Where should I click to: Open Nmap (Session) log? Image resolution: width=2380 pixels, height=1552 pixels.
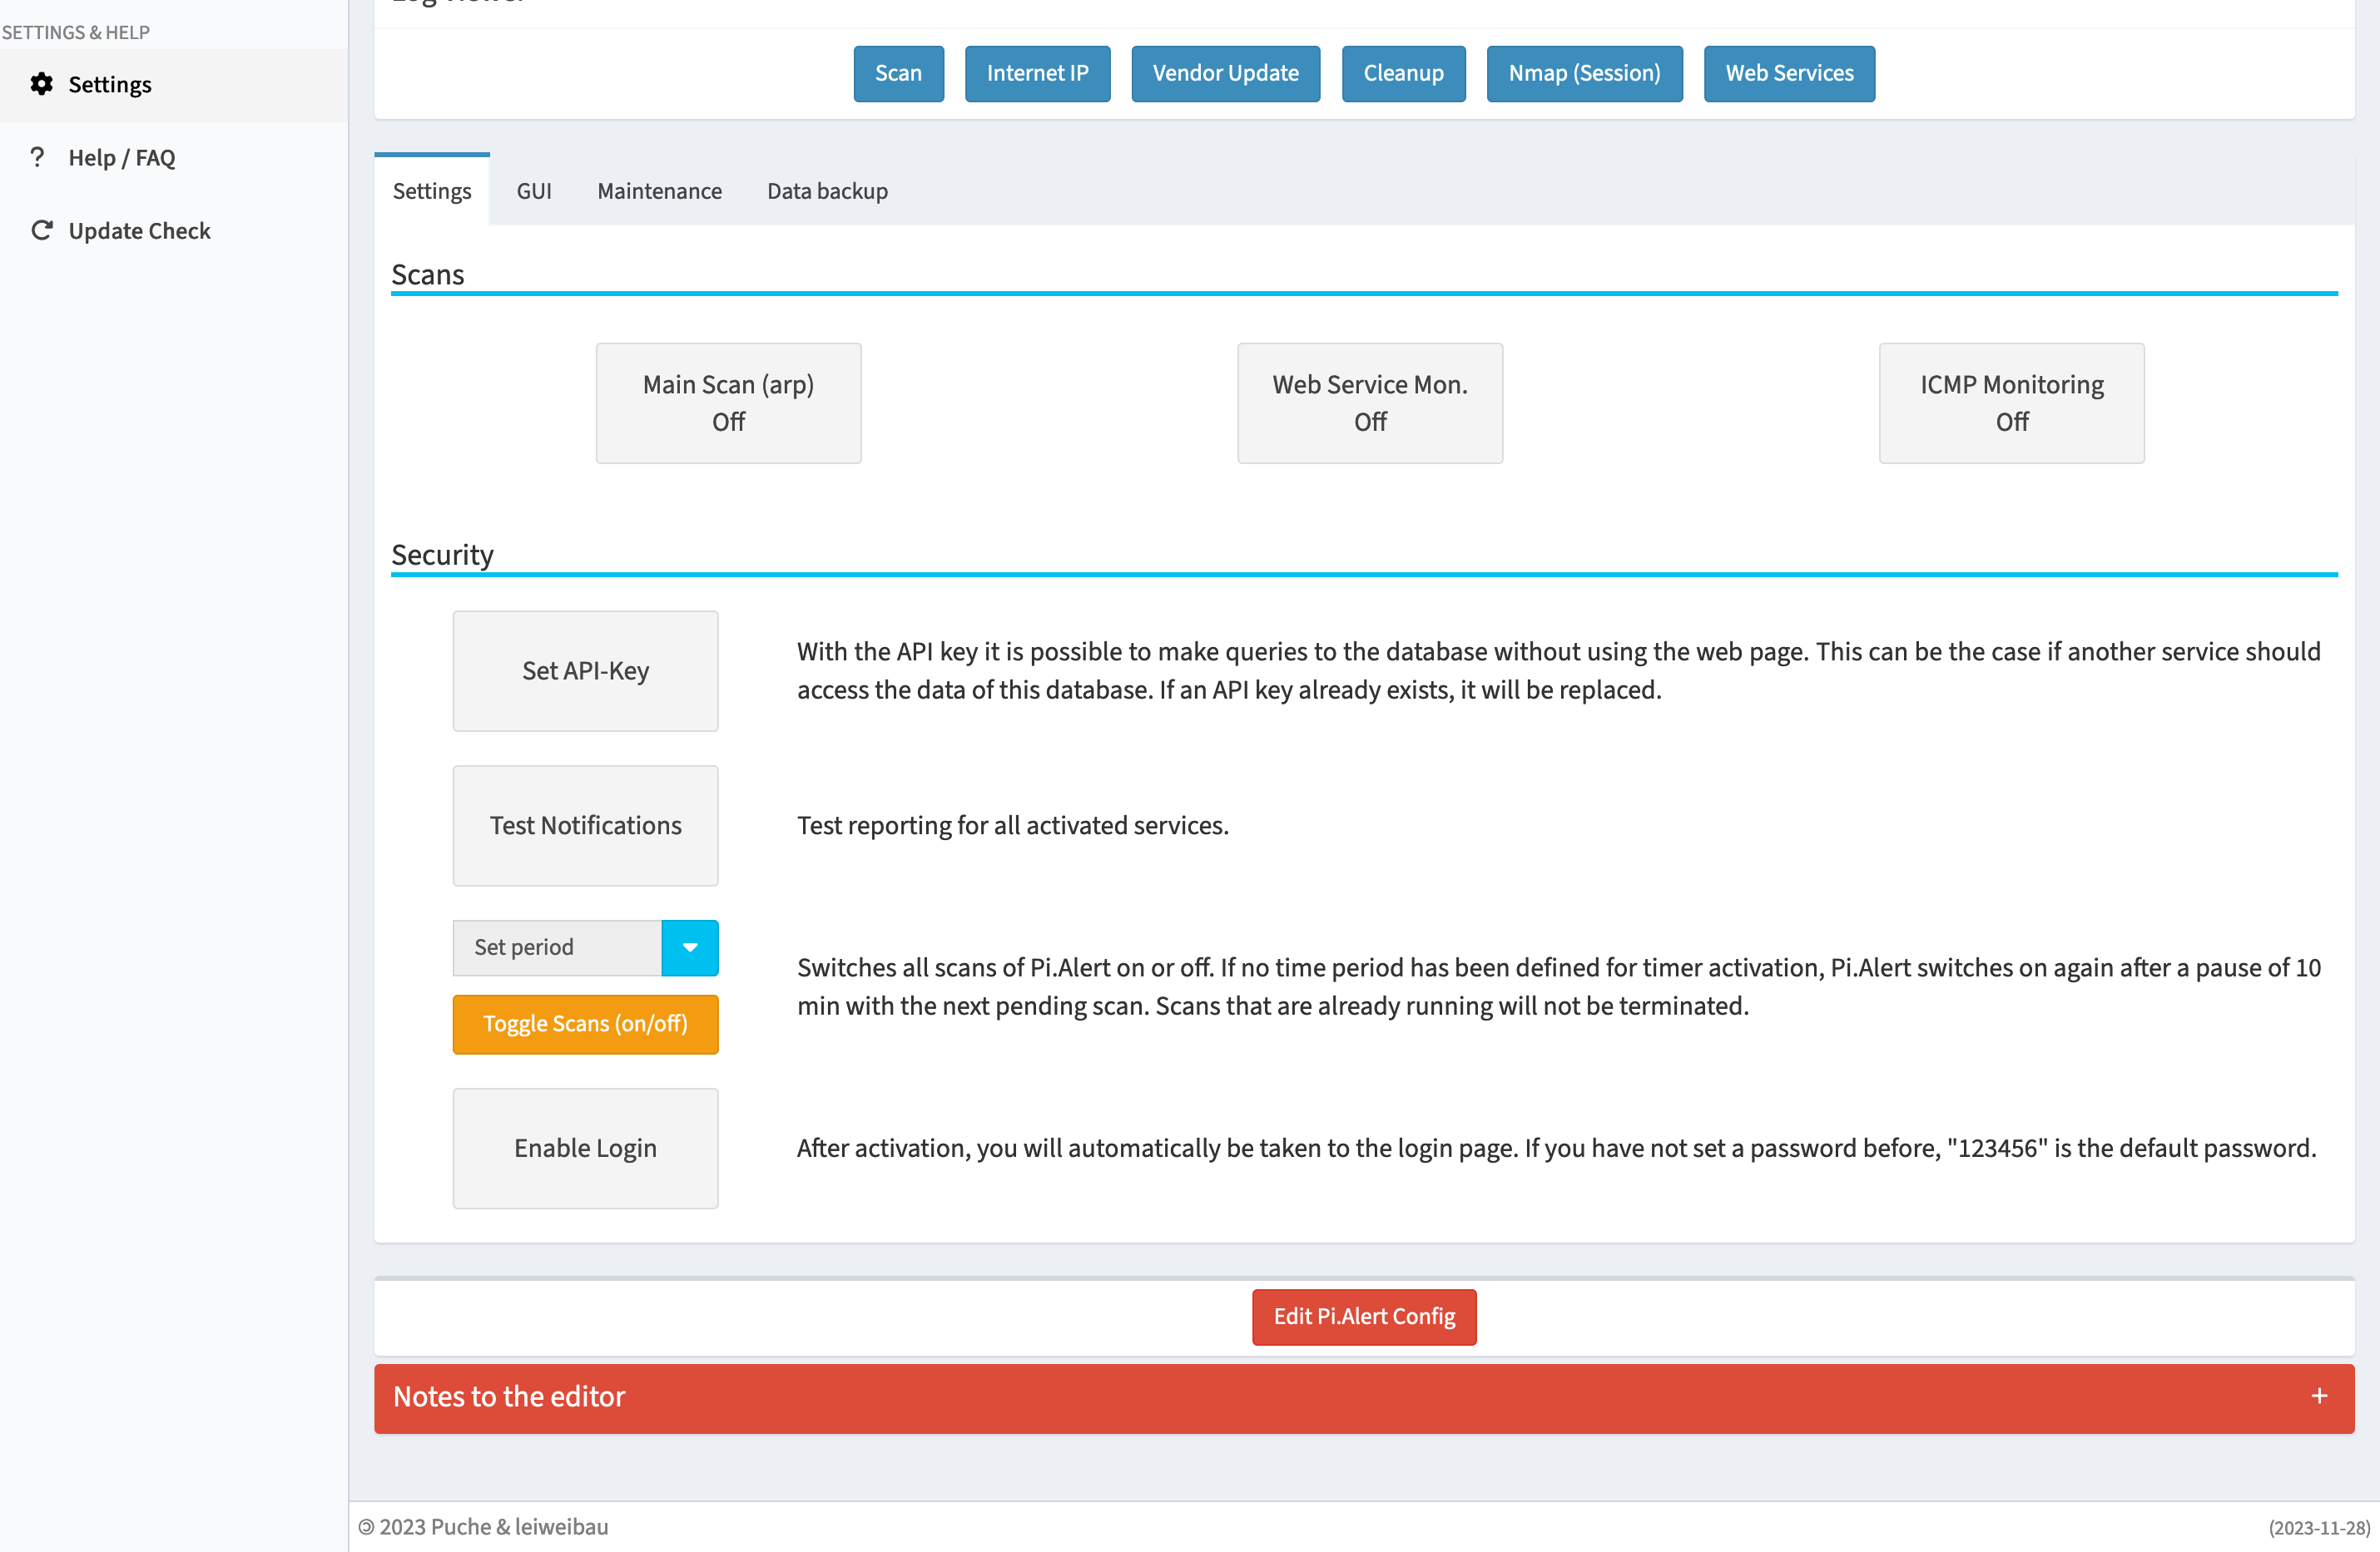(1584, 73)
